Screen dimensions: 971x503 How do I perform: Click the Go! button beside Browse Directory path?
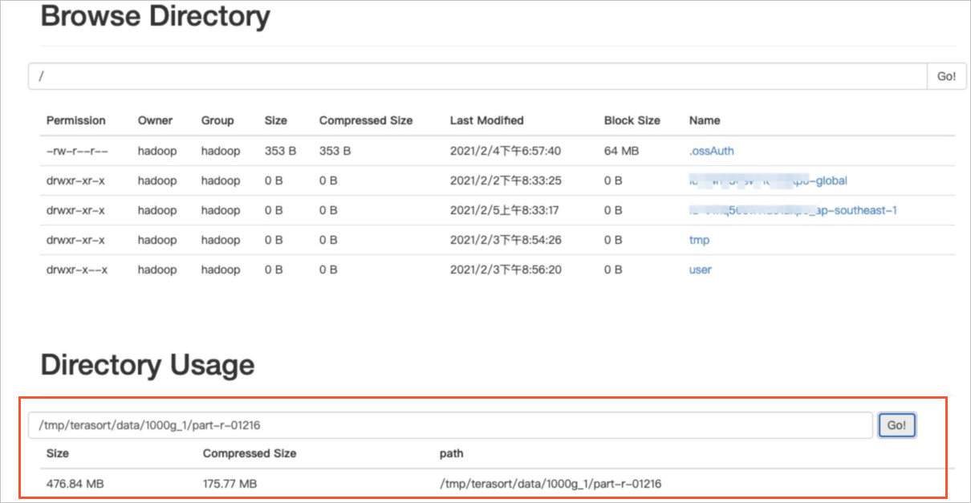pyautogui.click(x=946, y=76)
